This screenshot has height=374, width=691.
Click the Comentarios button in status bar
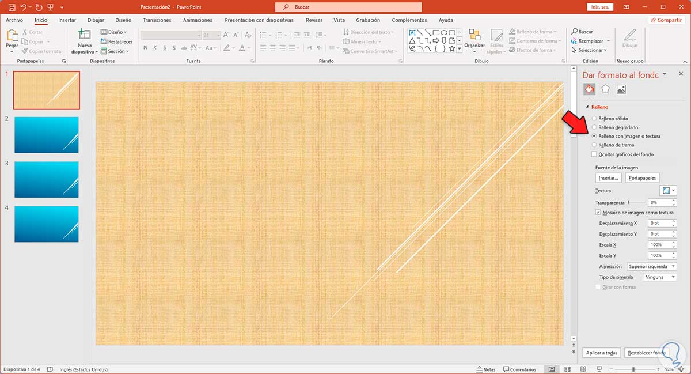[x=519, y=369]
